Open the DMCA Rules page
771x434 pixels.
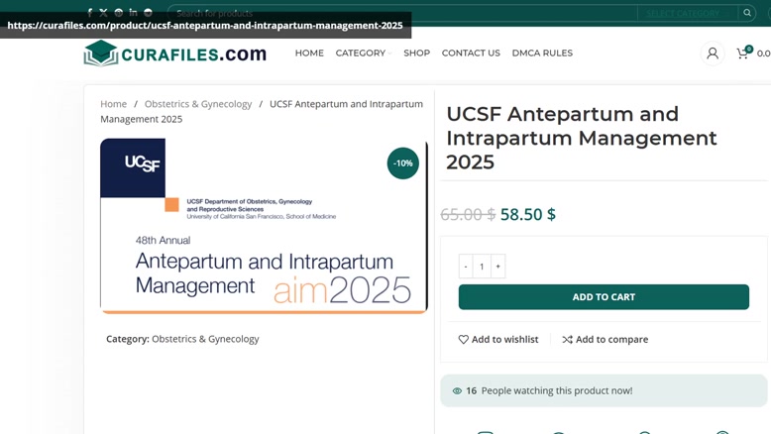point(542,54)
